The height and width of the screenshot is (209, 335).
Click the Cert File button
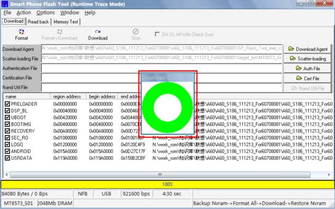pos(308,78)
